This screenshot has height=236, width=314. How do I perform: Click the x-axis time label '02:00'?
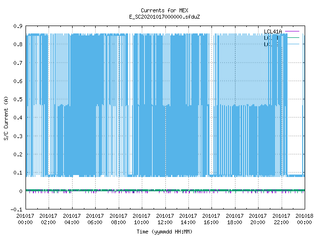(x=48, y=222)
